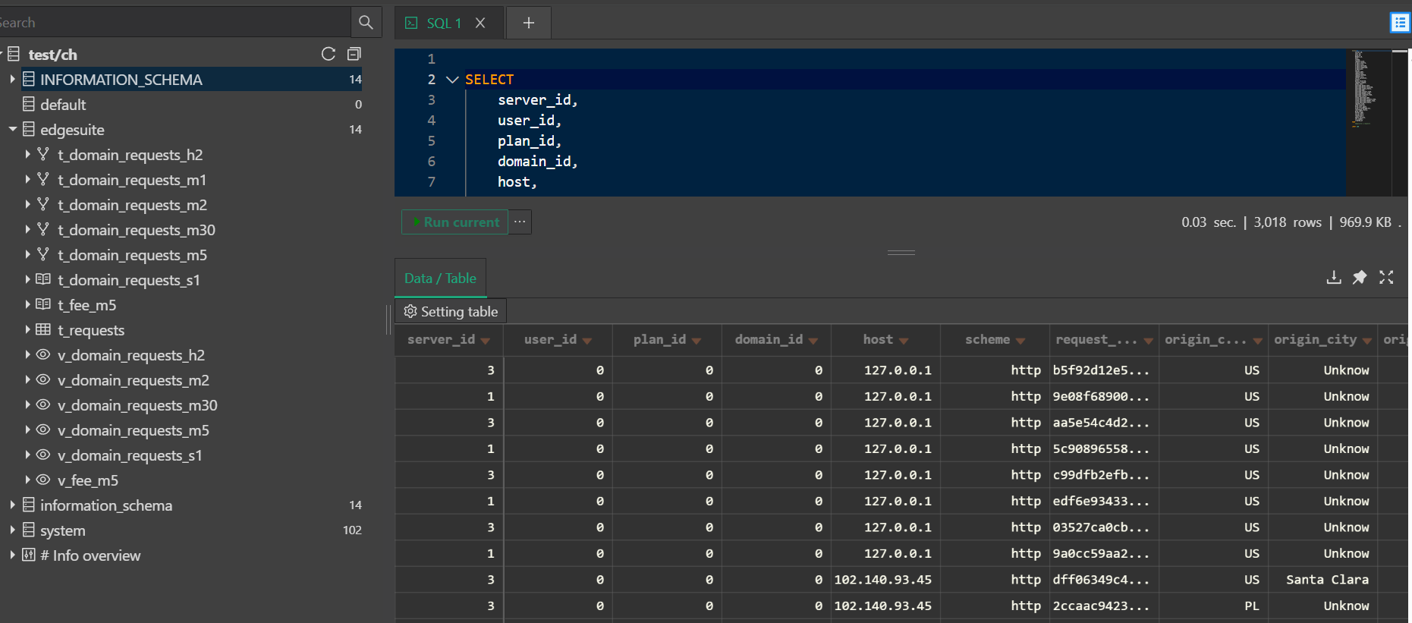The image size is (1412, 623).
Task: Open the Setting table options
Action: click(x=451, y=312)
